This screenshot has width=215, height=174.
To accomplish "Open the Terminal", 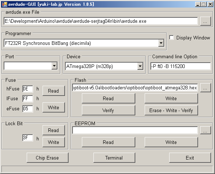I will pos(114,158).
